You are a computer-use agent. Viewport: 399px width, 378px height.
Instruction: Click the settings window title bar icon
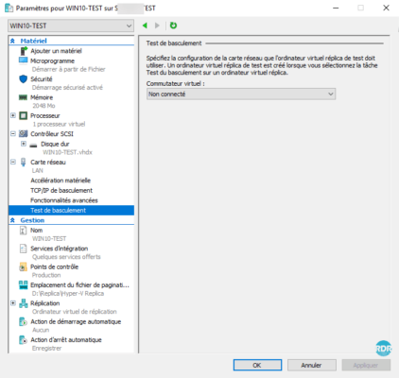coord(9,8)
